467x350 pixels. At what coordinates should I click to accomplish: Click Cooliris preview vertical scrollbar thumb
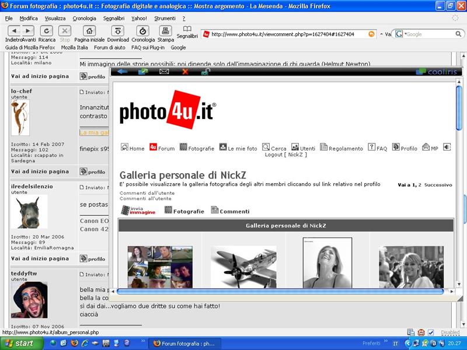coord(459,108)
